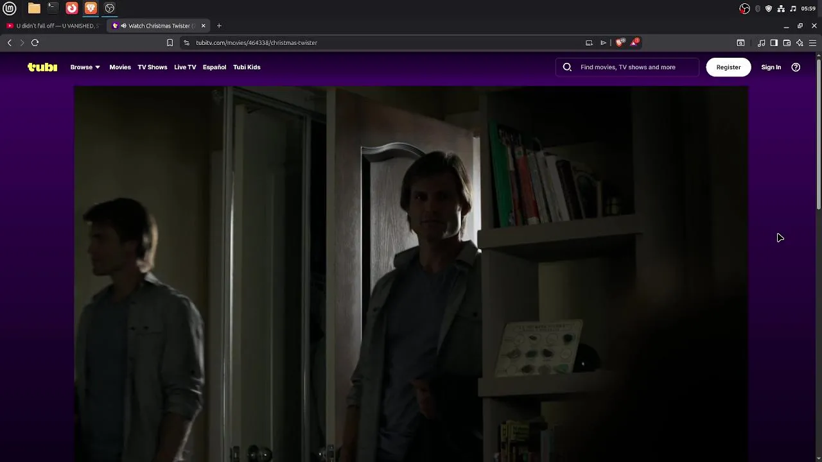This screenshot has height=462, width=822.
Task: Open the music note sound tray icon
Action: click(793, 8)
